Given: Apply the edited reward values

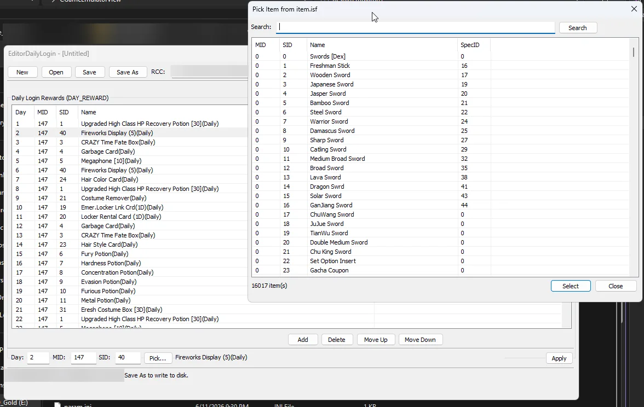Looking at the screenshot, I should 559,358.
